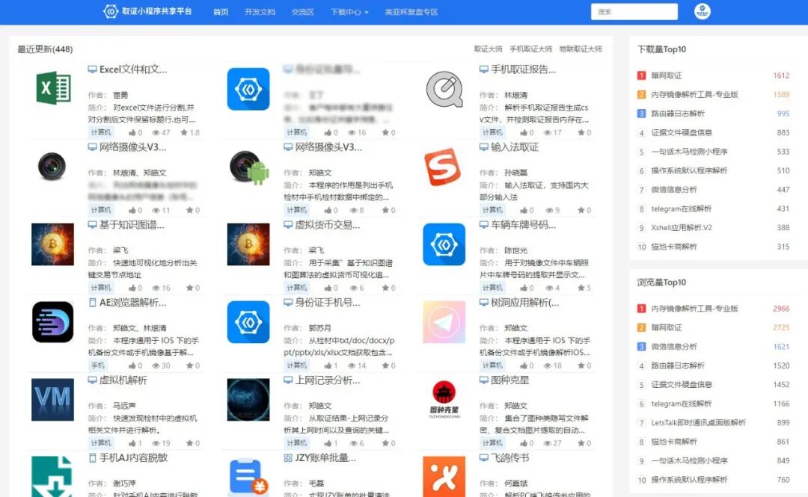The height and width of the screenshot is (497, 808).
Task: Filter by 取证大师
Action: tap(488, 49)
